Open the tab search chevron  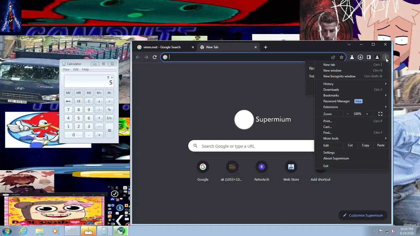[x=349, y=44]
